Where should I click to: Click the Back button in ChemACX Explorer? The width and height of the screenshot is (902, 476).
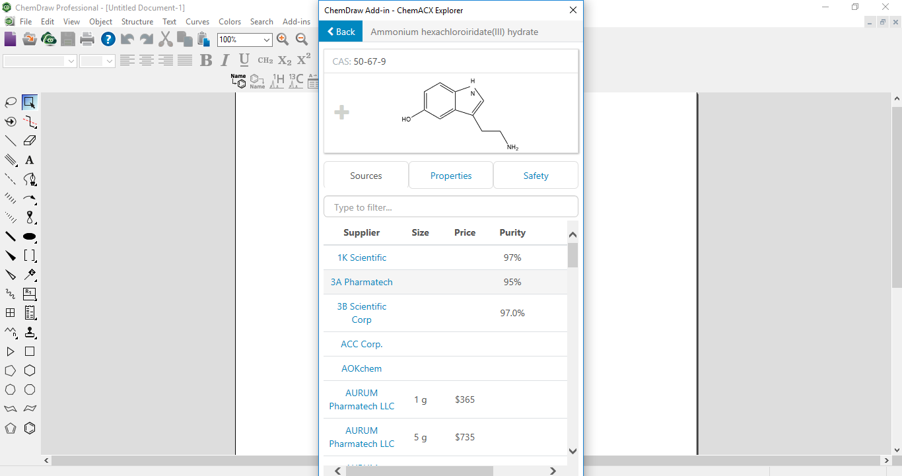click(341, 32)
